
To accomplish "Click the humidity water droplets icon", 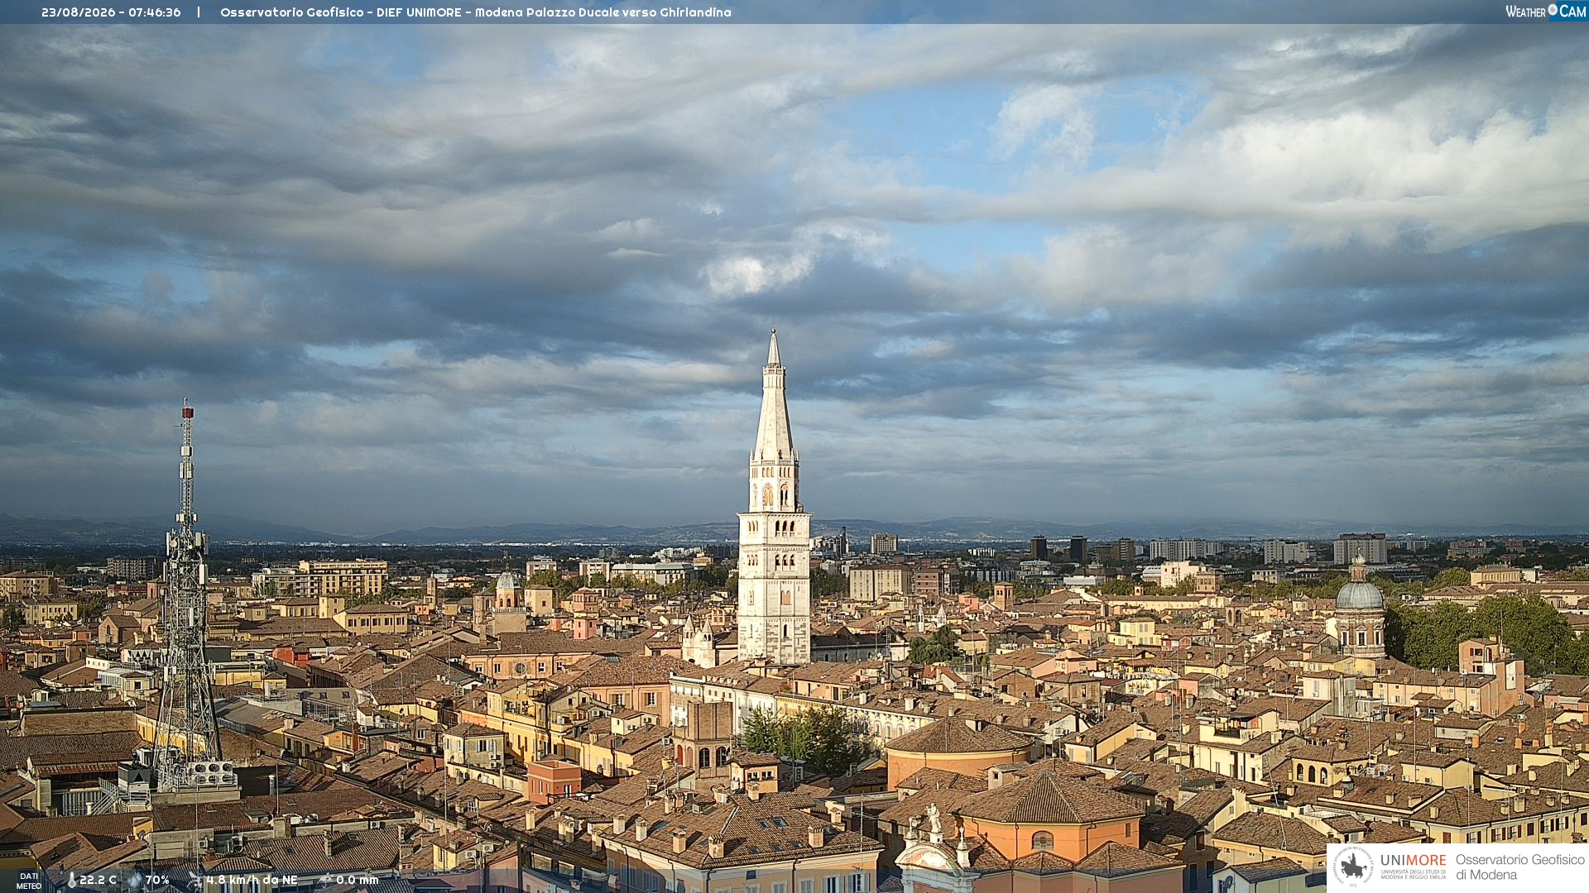I will click(x=135, y=881).
